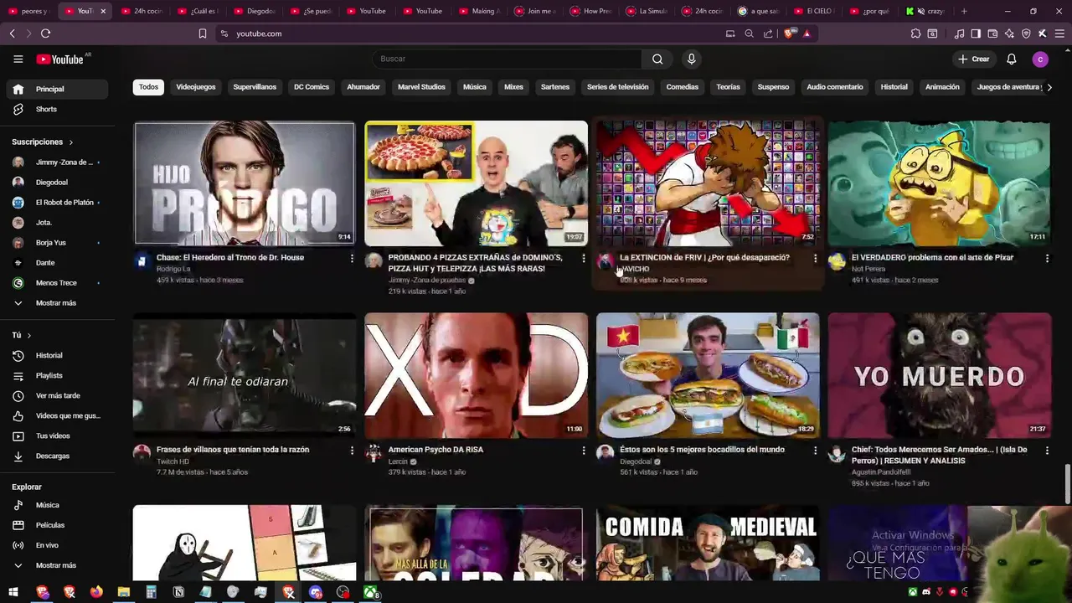1072x603 pixels.
Task: Open options menu for Frases de villanos video
Action: pos(352,450)
